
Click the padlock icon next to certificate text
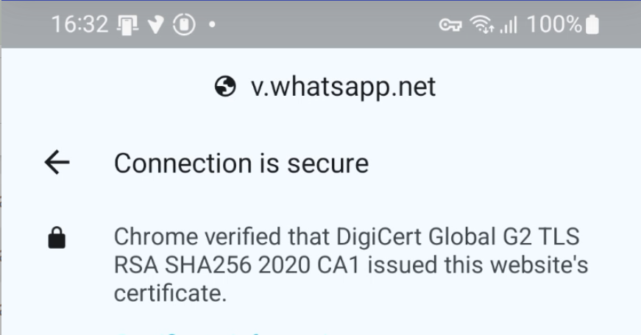coord(57,239)
